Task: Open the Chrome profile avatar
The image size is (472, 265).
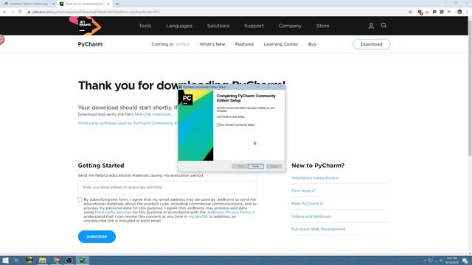Action: pos(459,12)
